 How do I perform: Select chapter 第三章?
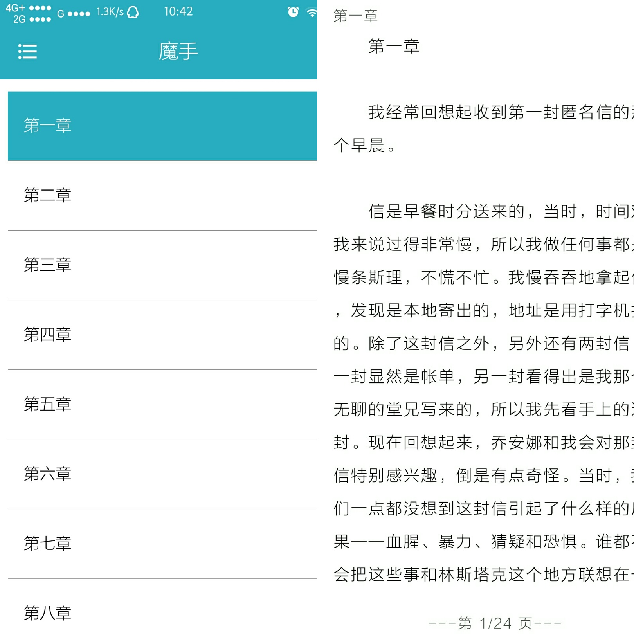pos(48,265)
